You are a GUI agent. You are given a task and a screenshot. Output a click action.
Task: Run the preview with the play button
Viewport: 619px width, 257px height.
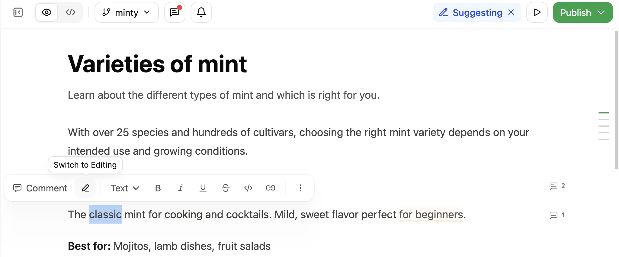[x=537, y=12]
